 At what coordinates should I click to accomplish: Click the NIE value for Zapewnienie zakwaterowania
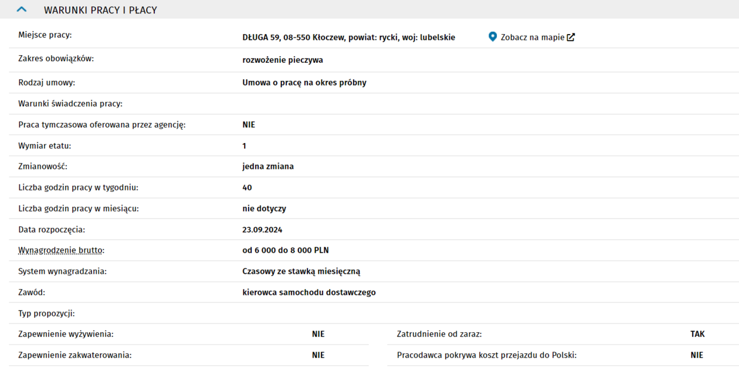point(318,355)
